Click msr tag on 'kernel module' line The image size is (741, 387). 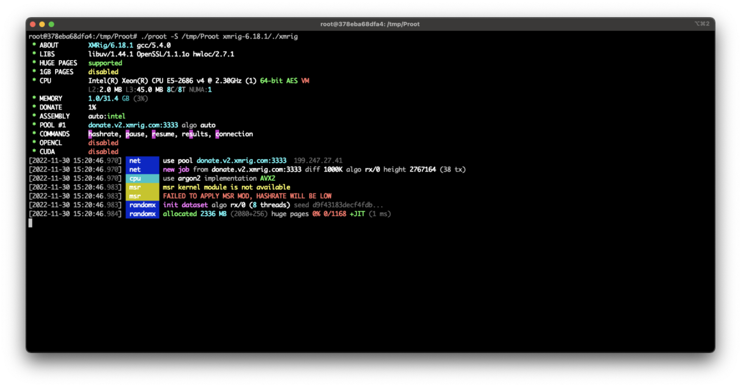pos(142,187)
